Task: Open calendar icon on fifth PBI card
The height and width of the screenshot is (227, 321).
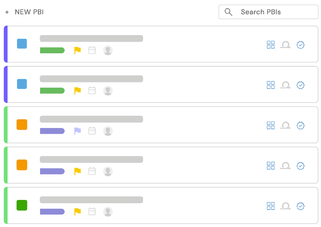Action: pos(92,211)
